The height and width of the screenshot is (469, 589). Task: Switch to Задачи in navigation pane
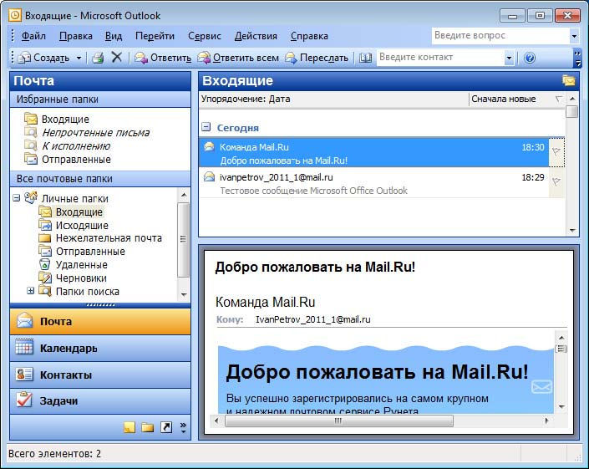click(x=100, y=401)
